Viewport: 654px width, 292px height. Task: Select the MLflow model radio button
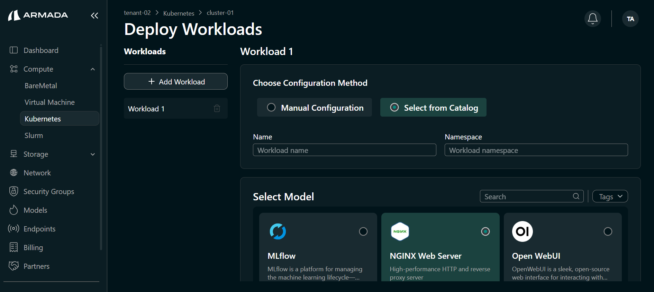tap(363, 231)
